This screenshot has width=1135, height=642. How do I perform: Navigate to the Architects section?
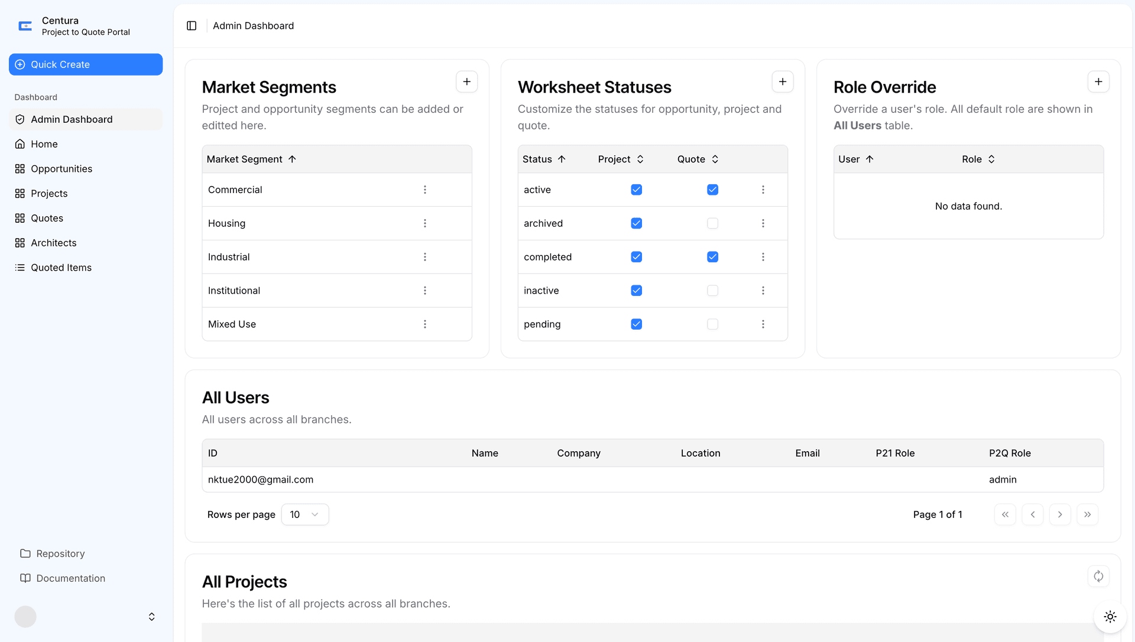click(54, 243)
